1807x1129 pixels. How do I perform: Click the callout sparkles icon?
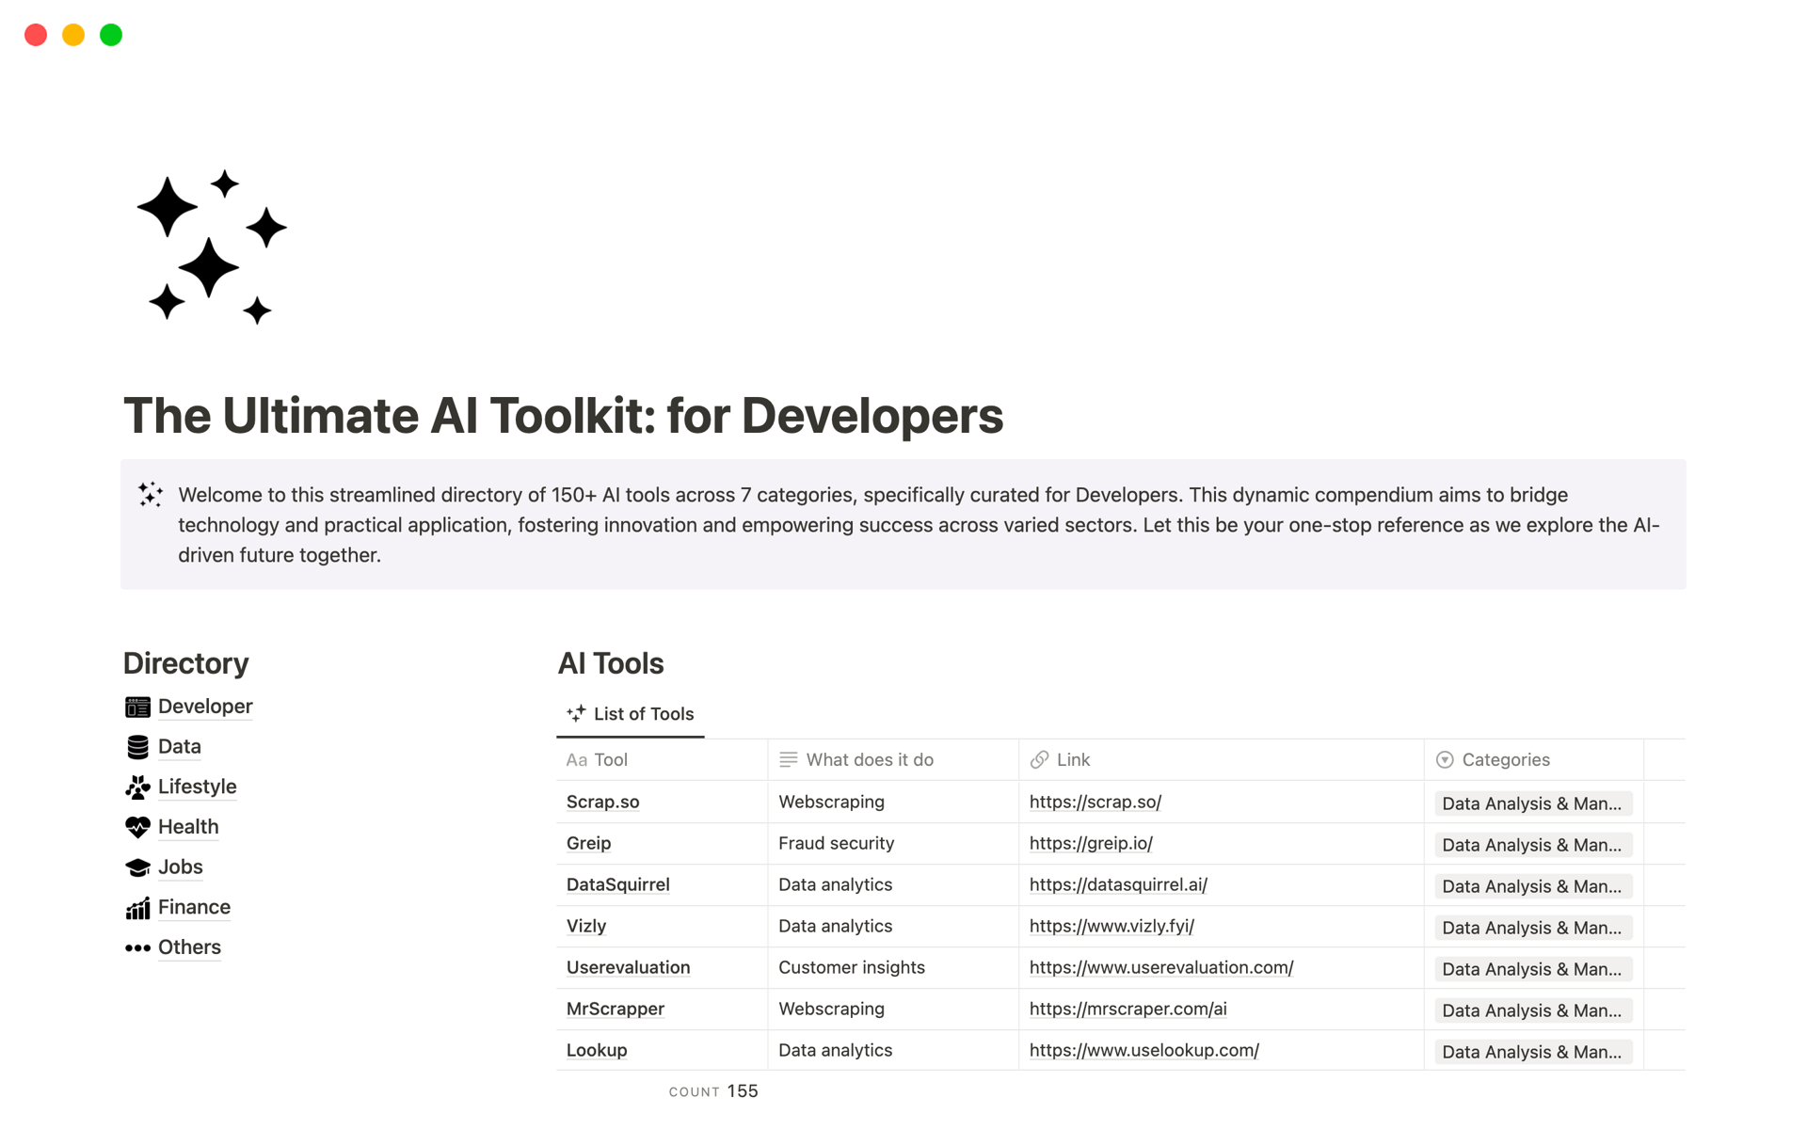click(151, 495)
